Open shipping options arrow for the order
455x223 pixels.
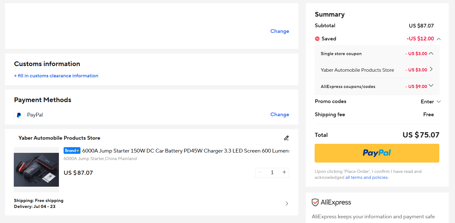coord(287,204)
